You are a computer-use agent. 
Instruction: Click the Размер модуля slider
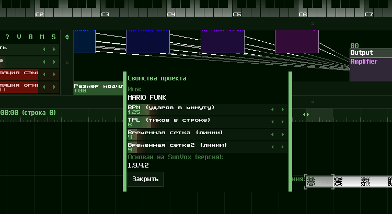point(98,88)
